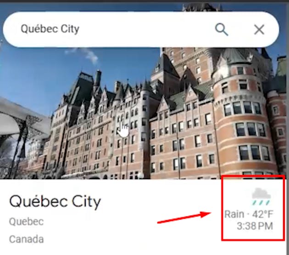Click the word Rain in the weather summary
The height and width of the screenshot is (255, 289).
[234, 214]
